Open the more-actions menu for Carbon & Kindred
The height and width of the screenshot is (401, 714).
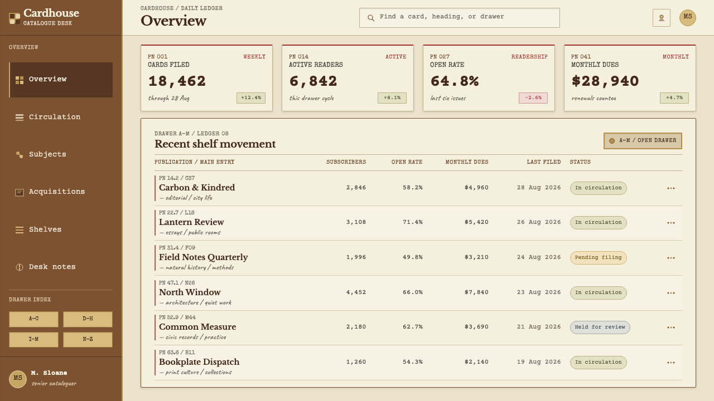[671, 188]
